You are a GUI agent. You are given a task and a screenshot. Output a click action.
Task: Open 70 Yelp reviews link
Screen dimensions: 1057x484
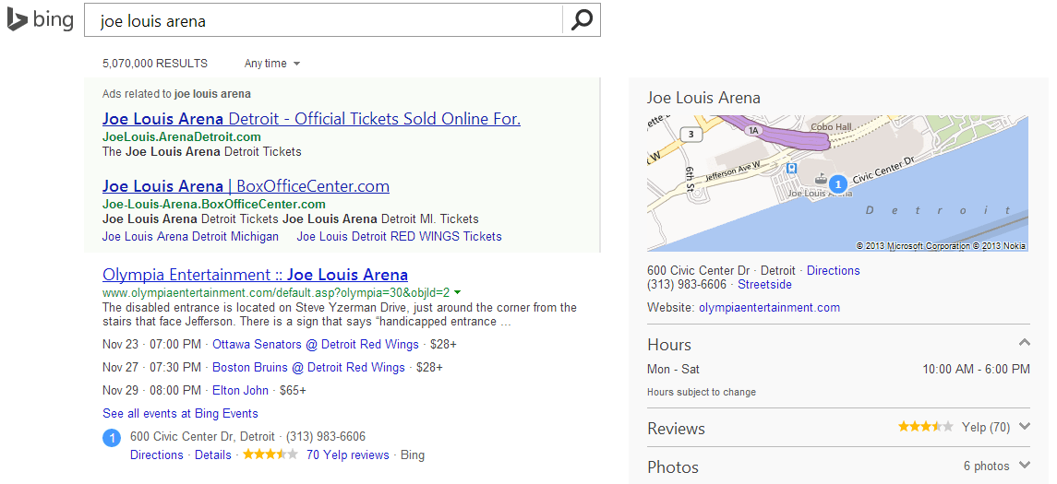coord(348,455)
